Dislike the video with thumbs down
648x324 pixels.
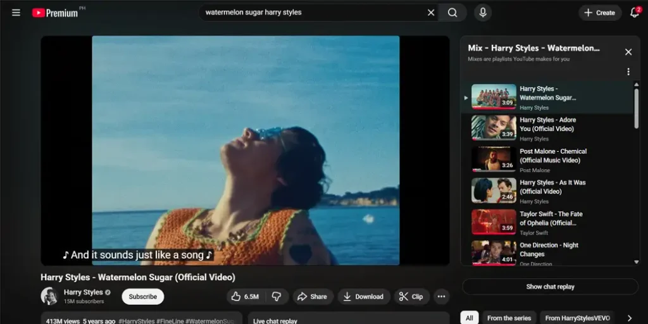point(277,296)
